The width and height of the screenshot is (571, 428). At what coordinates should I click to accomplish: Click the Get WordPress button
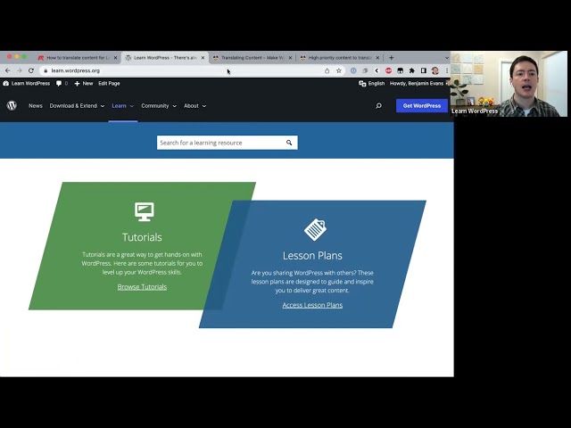pos(422,105)
